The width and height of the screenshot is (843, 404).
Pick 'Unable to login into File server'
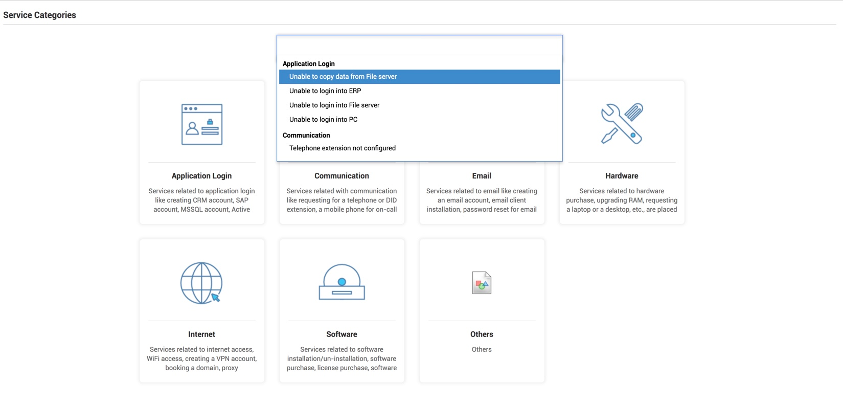coord(420,105)
